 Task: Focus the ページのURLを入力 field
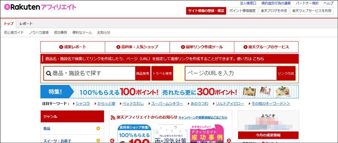coord(231,73)
